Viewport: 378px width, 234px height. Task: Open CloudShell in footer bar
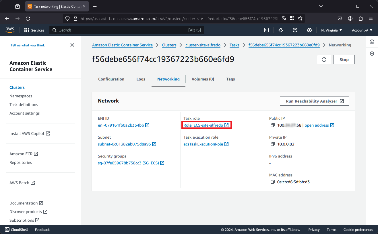click(x=17, y=229)
